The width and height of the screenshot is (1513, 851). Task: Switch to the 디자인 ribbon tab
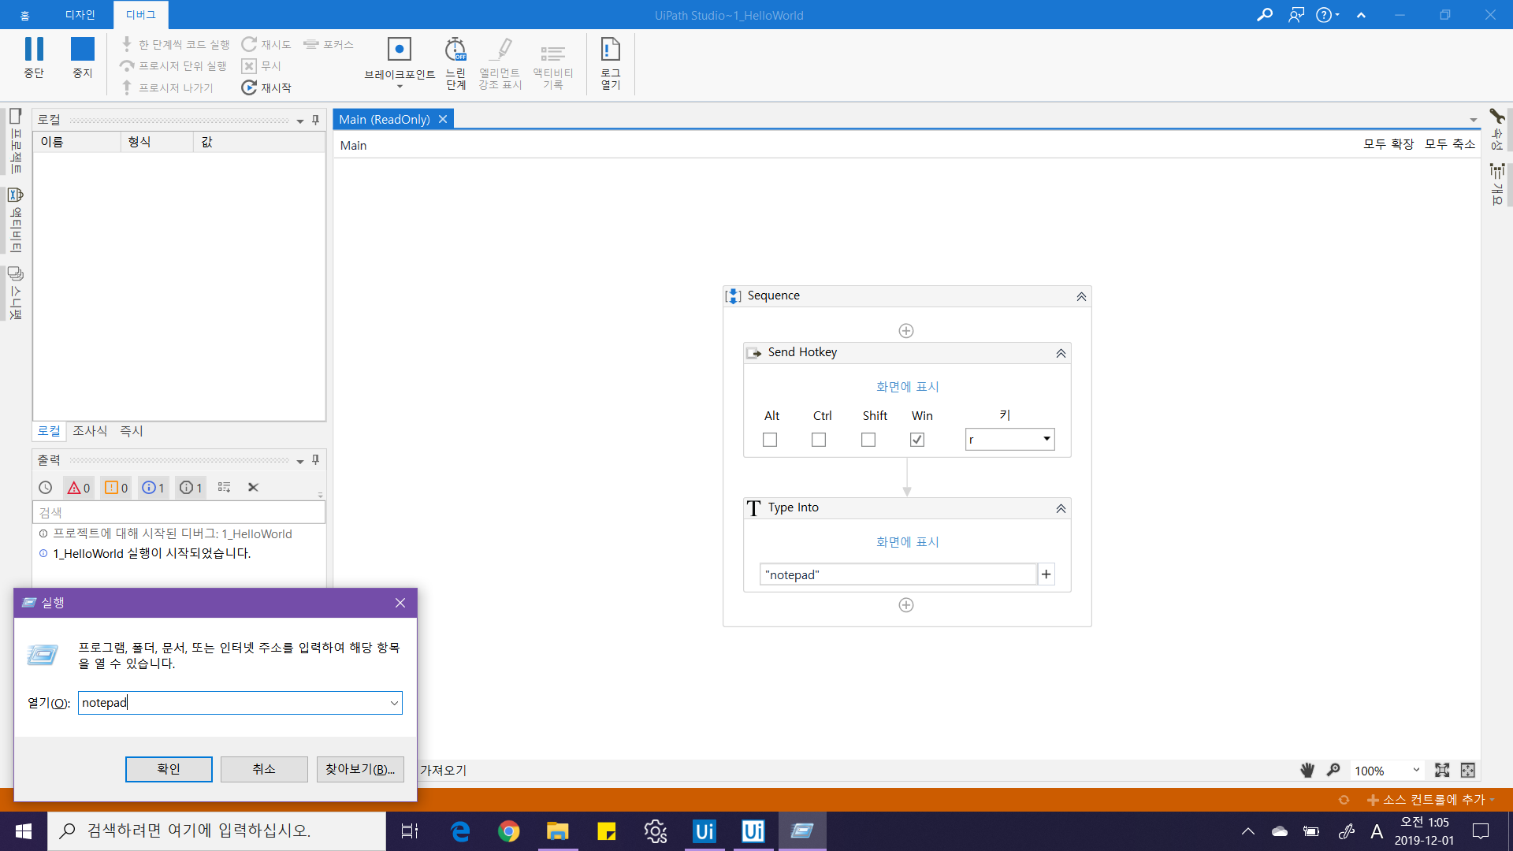tap(80, 15)
